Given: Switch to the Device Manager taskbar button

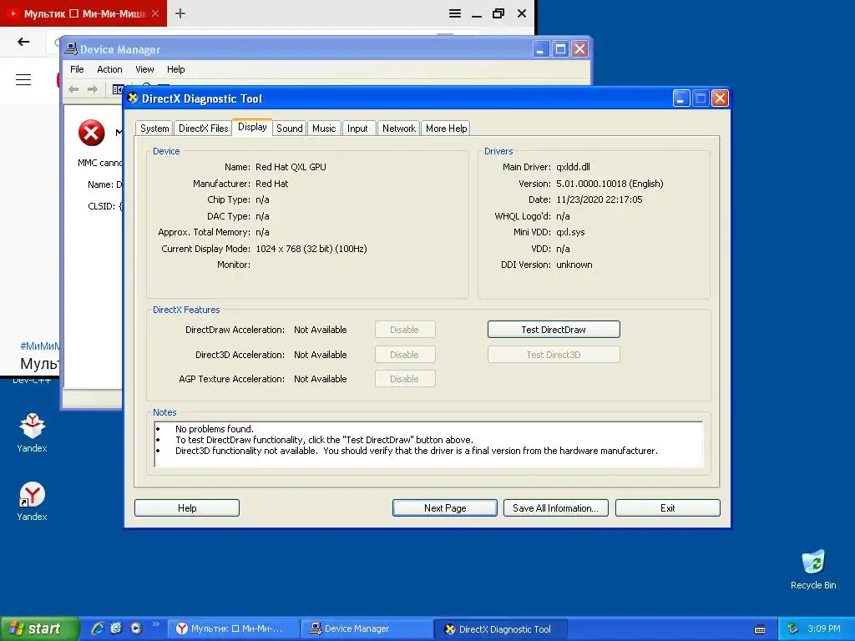Looking at the screenshot, I should pos(367,629).
